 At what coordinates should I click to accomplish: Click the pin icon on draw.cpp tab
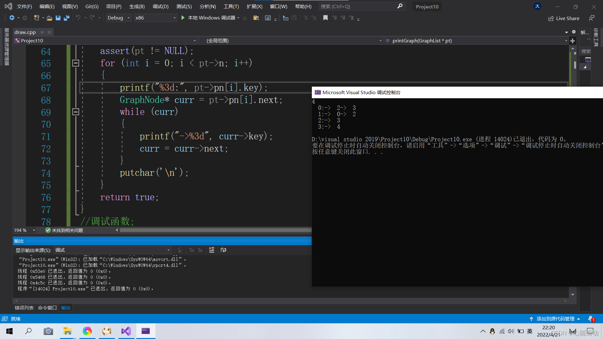coord(42,32)
